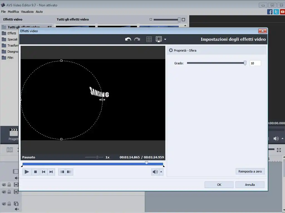285x213 pixels.
Task: Open the File menu
Action: click(3, 12)
